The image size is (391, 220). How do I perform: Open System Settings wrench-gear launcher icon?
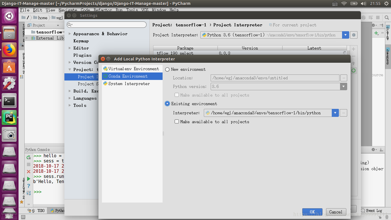(x=9, y=84)
